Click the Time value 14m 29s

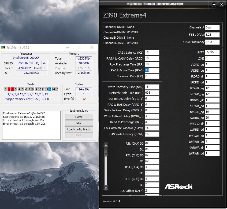click(x=84, y=89)
